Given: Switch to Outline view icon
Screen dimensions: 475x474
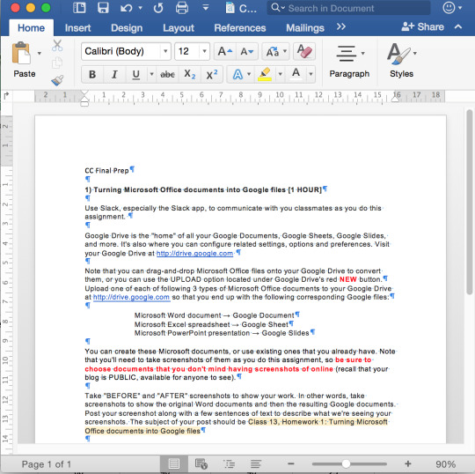Looking at the screenshot, I should coord(229,463).
